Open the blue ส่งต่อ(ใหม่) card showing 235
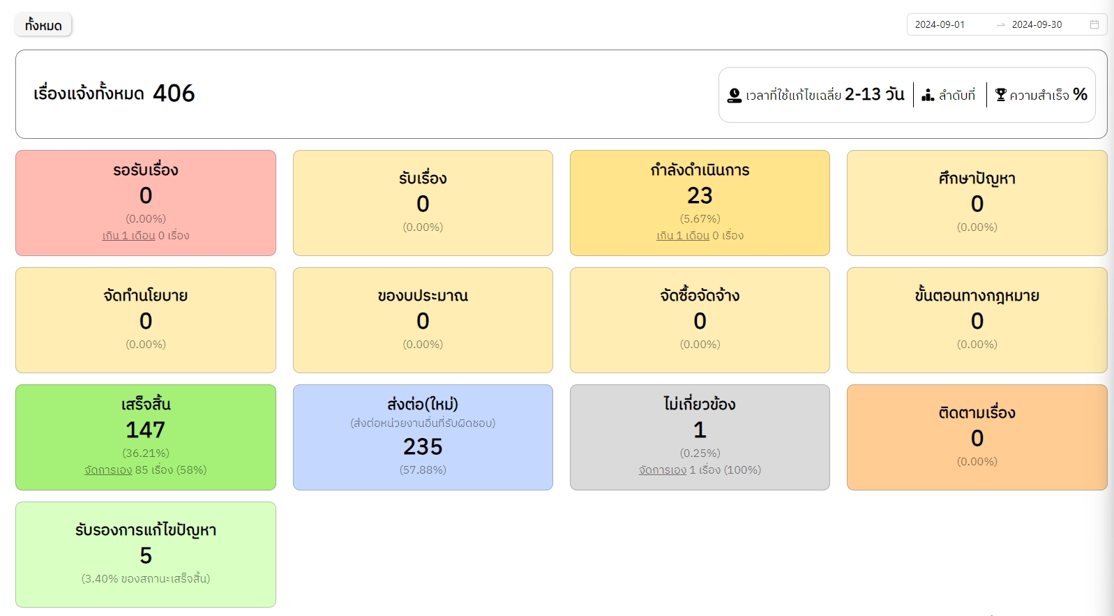The width and height of the screenshot is (1114, 616). 423,437
